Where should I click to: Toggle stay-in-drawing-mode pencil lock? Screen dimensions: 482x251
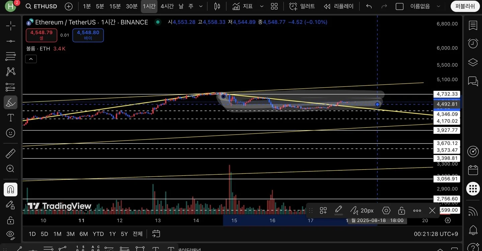coord(10,205)
